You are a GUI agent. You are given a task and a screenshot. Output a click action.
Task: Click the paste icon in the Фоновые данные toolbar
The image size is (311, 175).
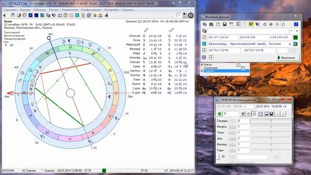[211, 24]
